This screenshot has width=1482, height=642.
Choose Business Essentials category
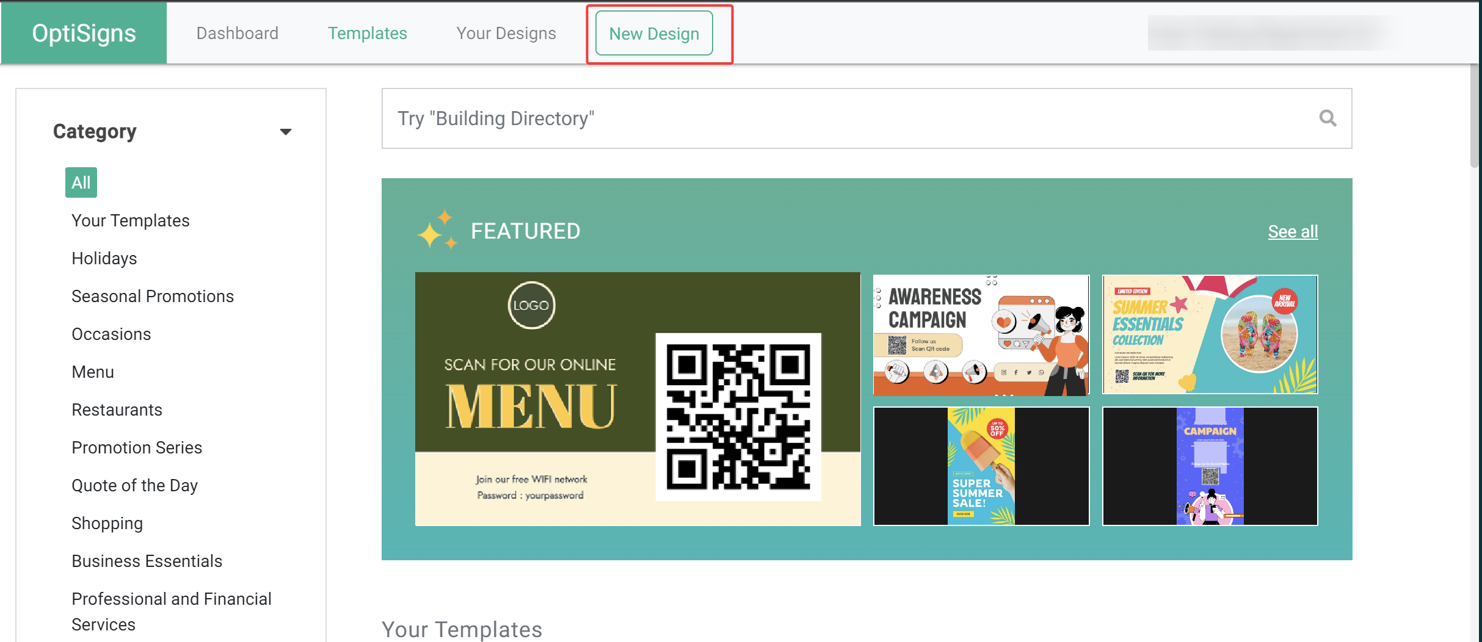pyautogui.click(x=147, y=561)
